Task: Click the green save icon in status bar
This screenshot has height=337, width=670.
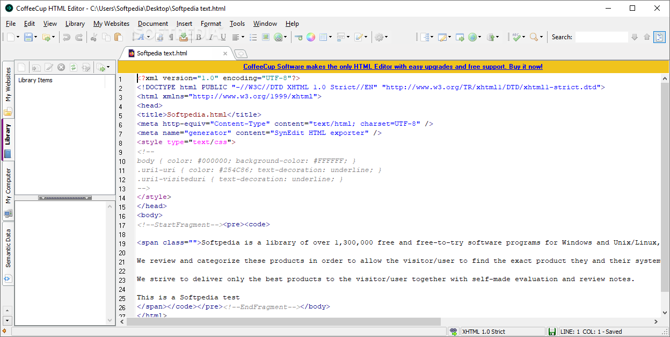Action: click(552, 332)
